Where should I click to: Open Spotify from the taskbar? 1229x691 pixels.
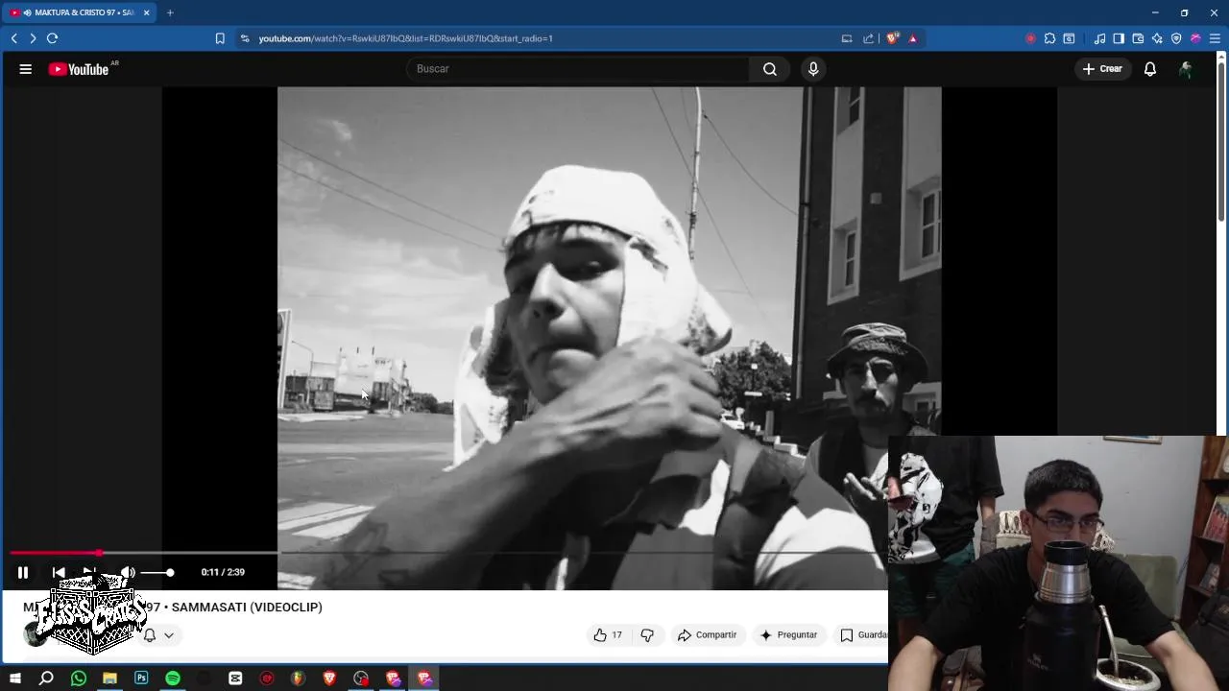[173, 679]
